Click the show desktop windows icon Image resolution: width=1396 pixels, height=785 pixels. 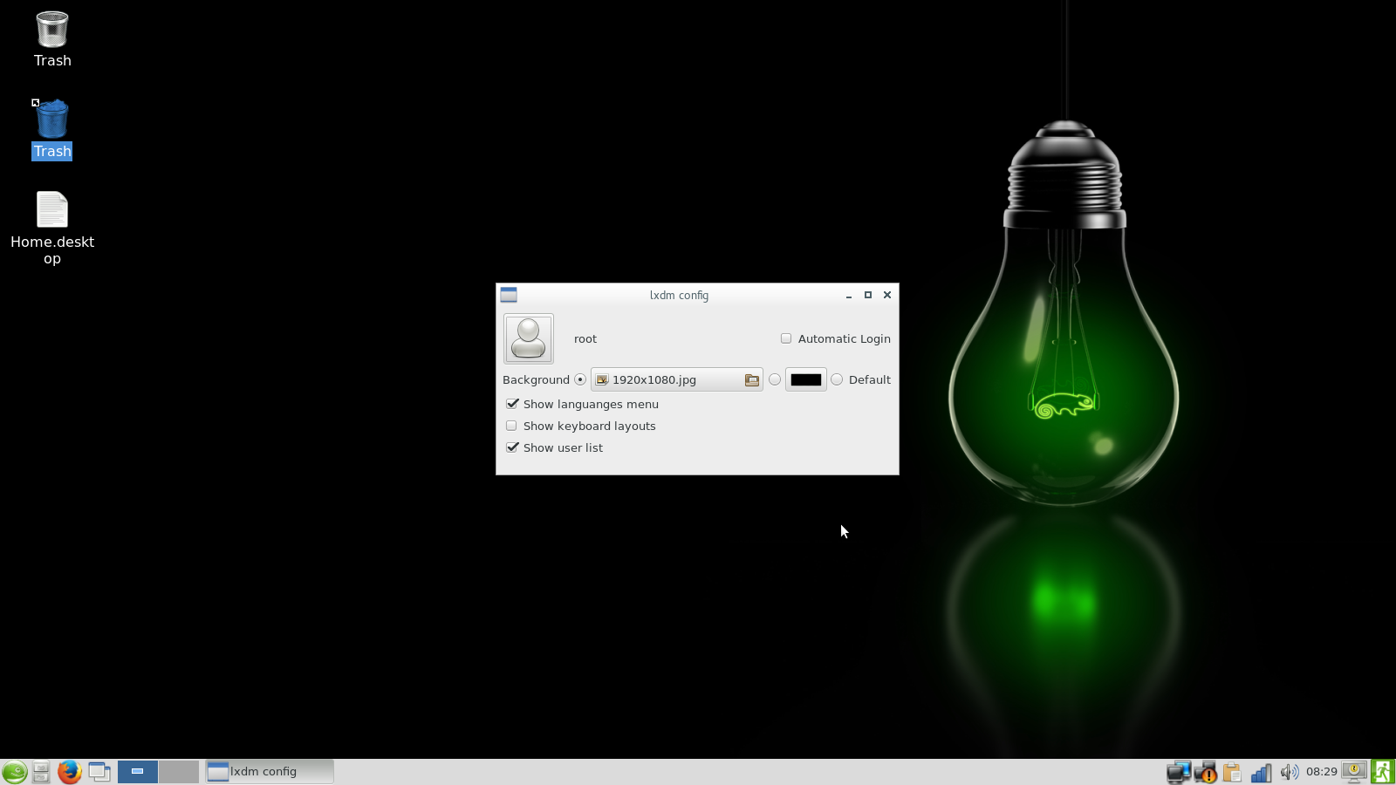tap(99, 772)
